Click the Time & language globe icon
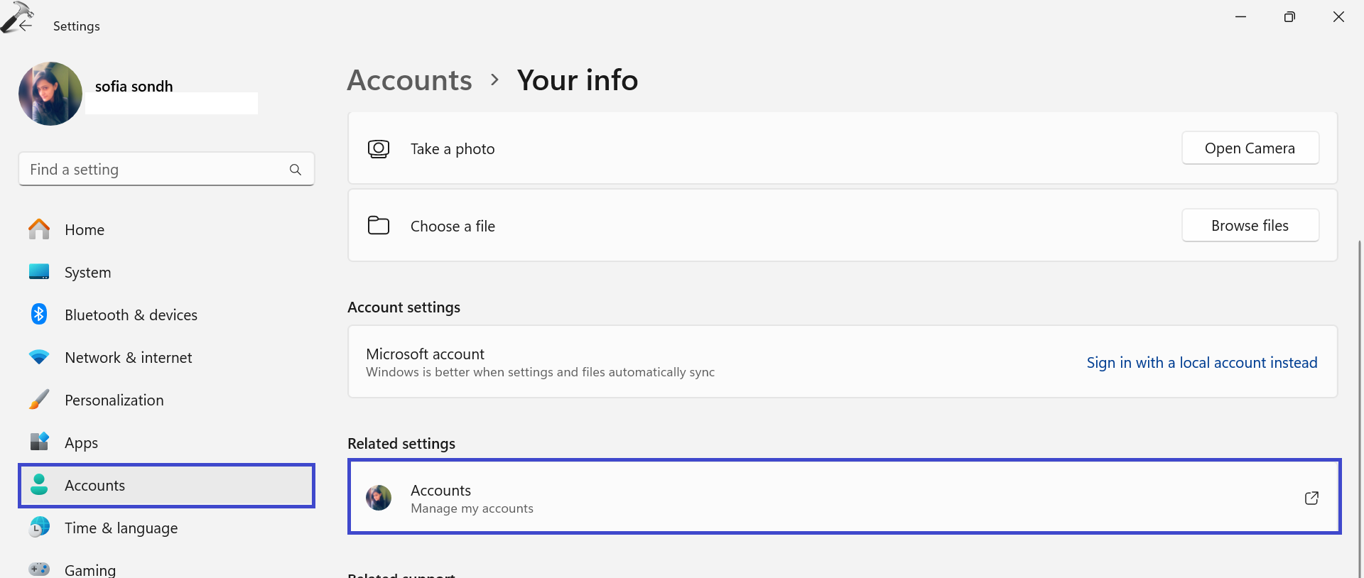 [39, 528]
